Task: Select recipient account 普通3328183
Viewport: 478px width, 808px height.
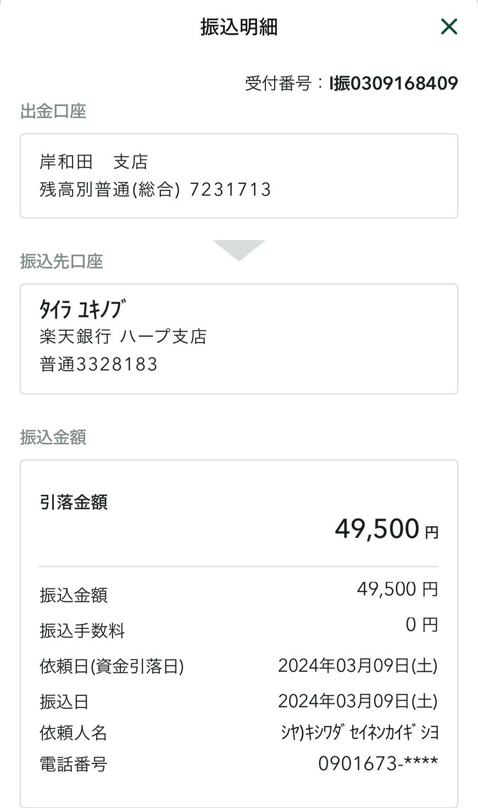Action: (x=99, y=364)
